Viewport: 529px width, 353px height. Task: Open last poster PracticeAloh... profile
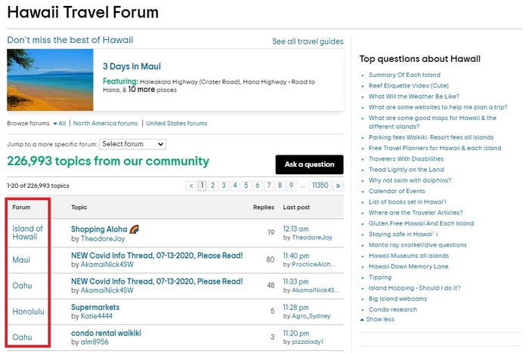pyautogui.click(x=314, y=265)
